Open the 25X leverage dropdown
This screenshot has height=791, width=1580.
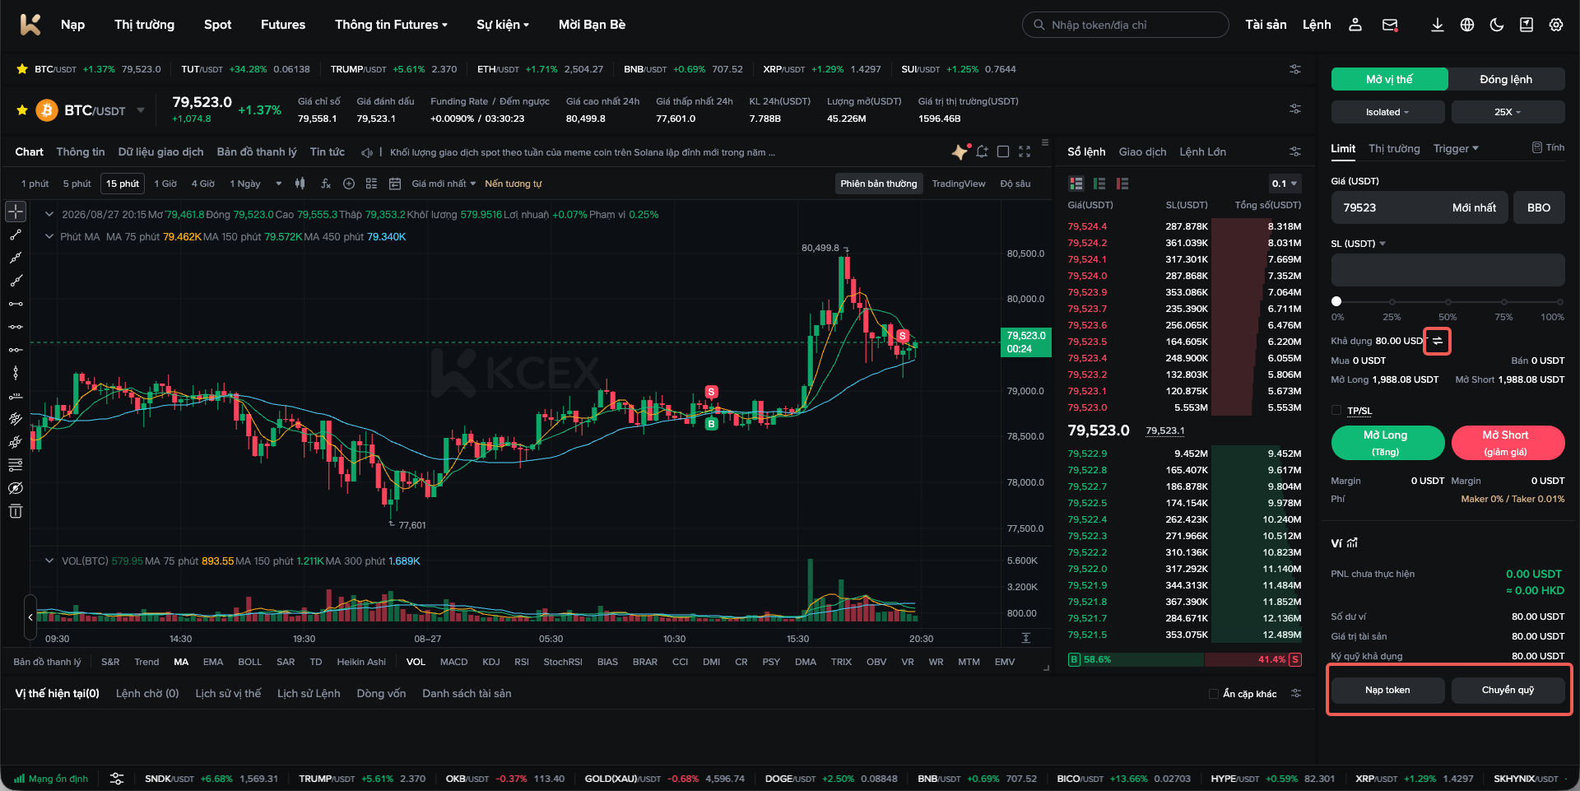pos(1508,112)
